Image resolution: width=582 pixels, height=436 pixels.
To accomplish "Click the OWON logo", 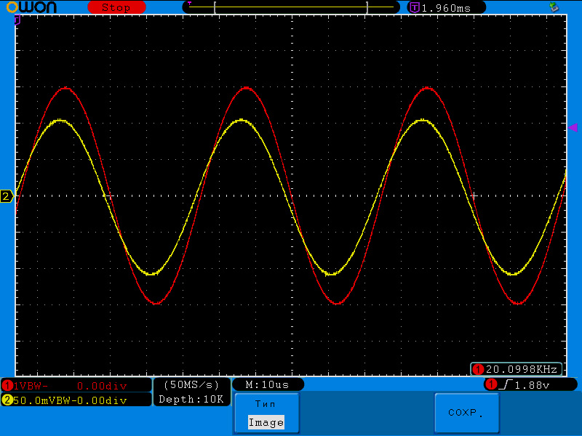I will pyautogui.click(x=32, y=7).
